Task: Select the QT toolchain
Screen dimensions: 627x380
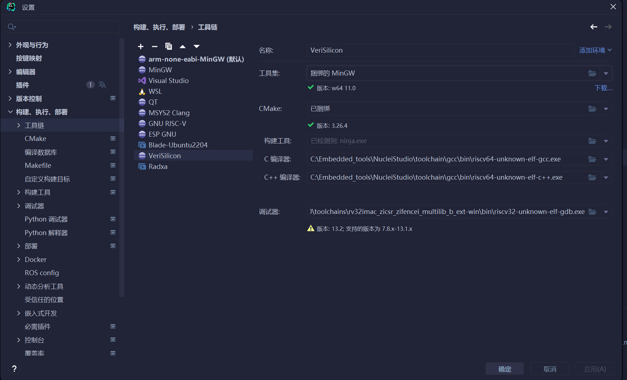Action: coord(193,102)
